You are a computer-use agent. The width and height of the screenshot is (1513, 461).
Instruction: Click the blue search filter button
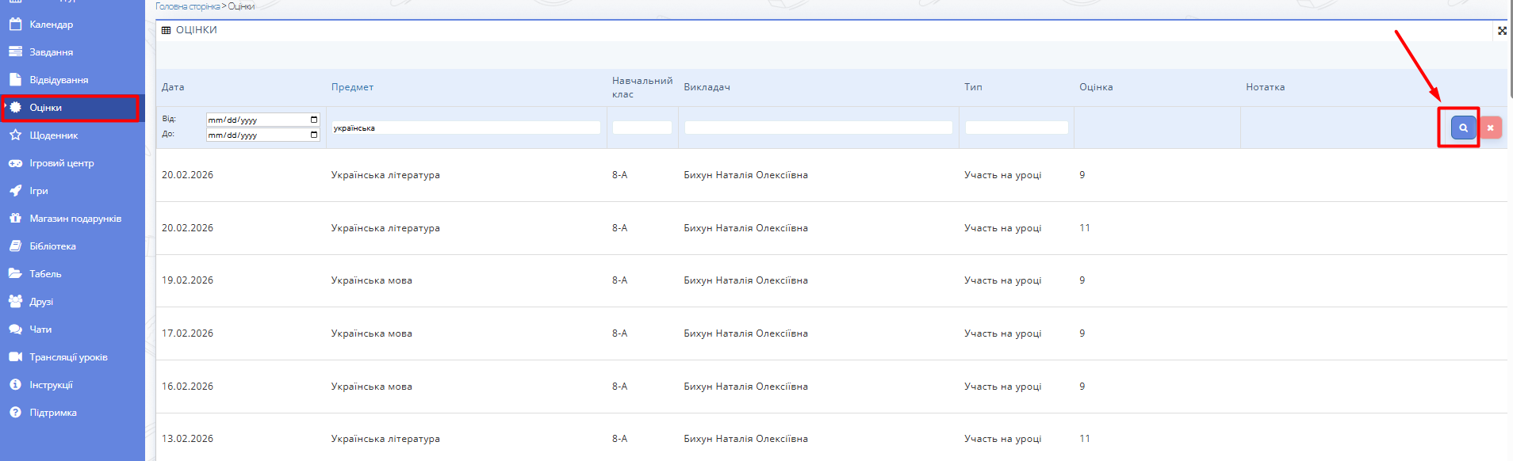coord(1463,128)
